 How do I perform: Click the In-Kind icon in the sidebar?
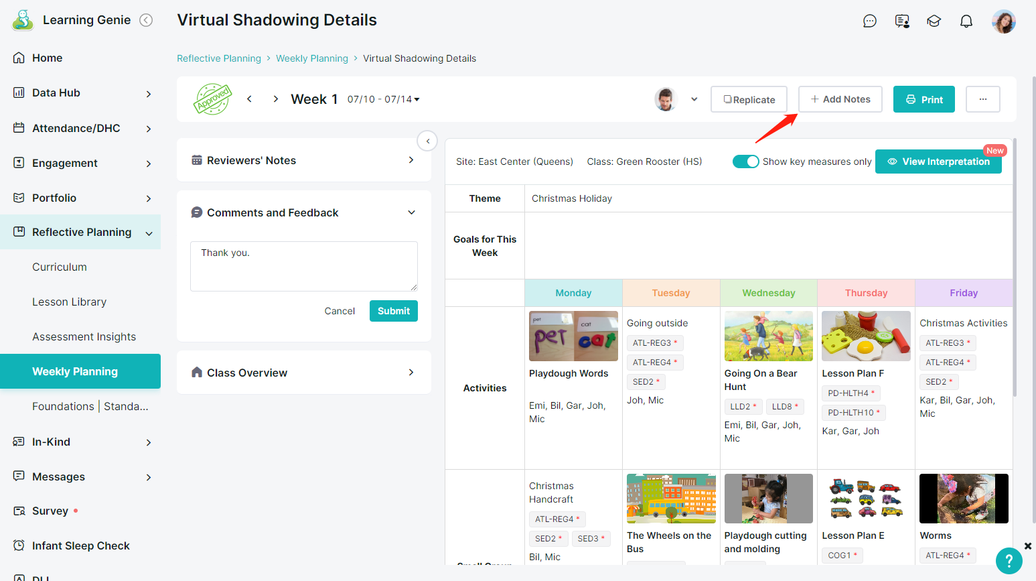pos(19,441)
